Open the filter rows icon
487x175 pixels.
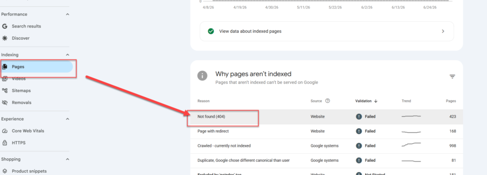pos(452,76)
